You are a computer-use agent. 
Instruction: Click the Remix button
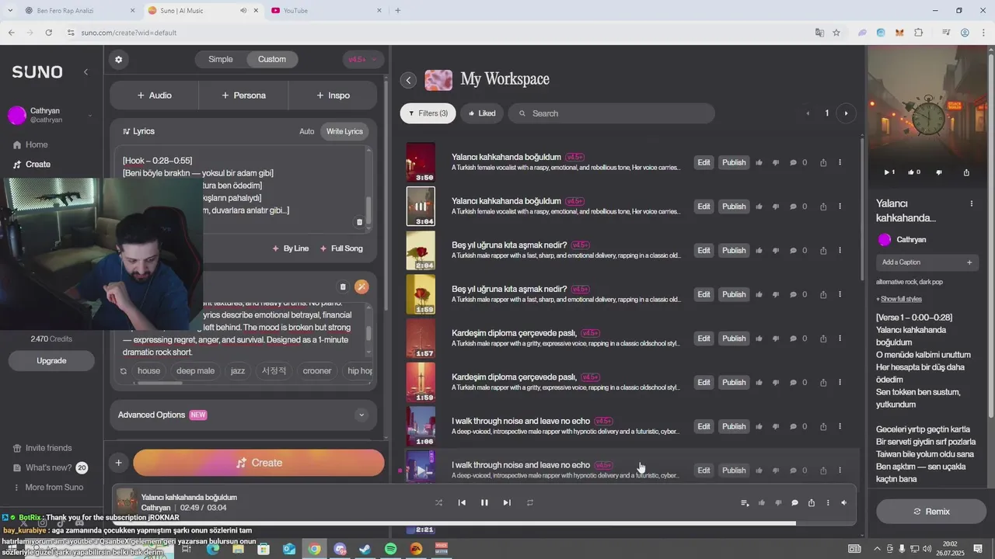pyautogui.click(x=931, y=512)
